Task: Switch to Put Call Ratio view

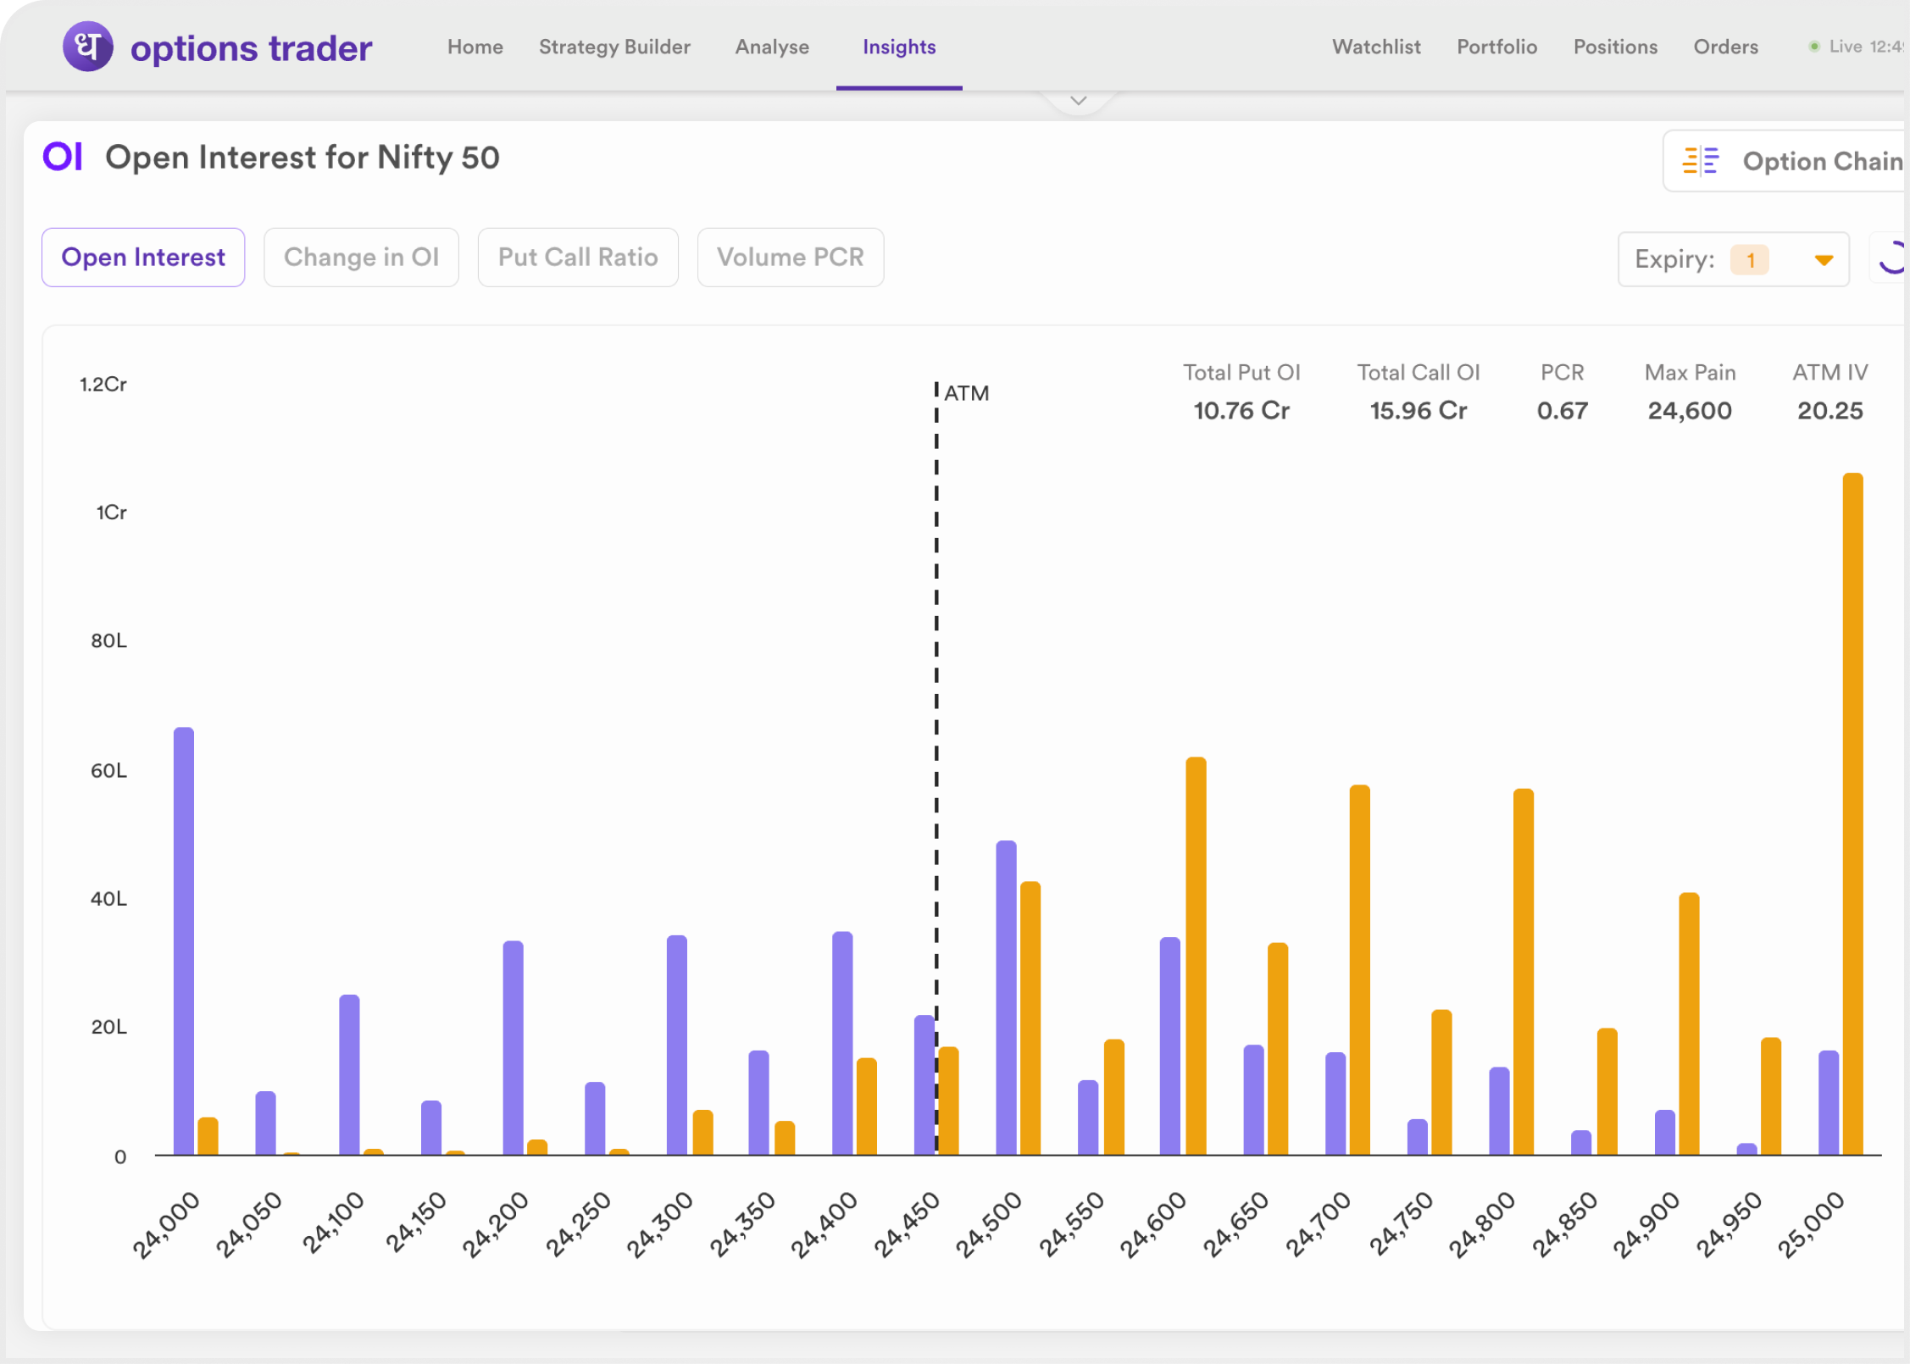Action: pos(578,258)
